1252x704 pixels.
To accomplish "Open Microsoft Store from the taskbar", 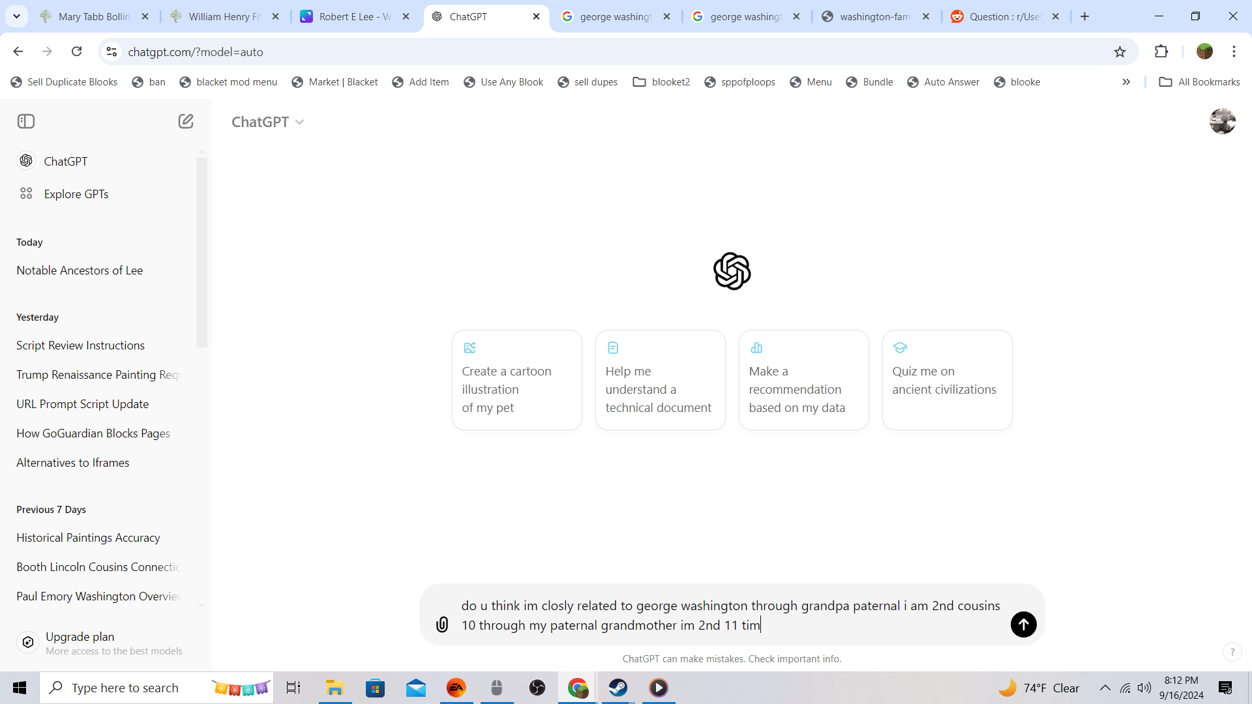I will 376,688.
